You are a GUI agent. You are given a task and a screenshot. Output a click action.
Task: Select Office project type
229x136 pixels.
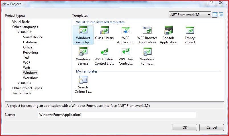click(x=28, y=47)
